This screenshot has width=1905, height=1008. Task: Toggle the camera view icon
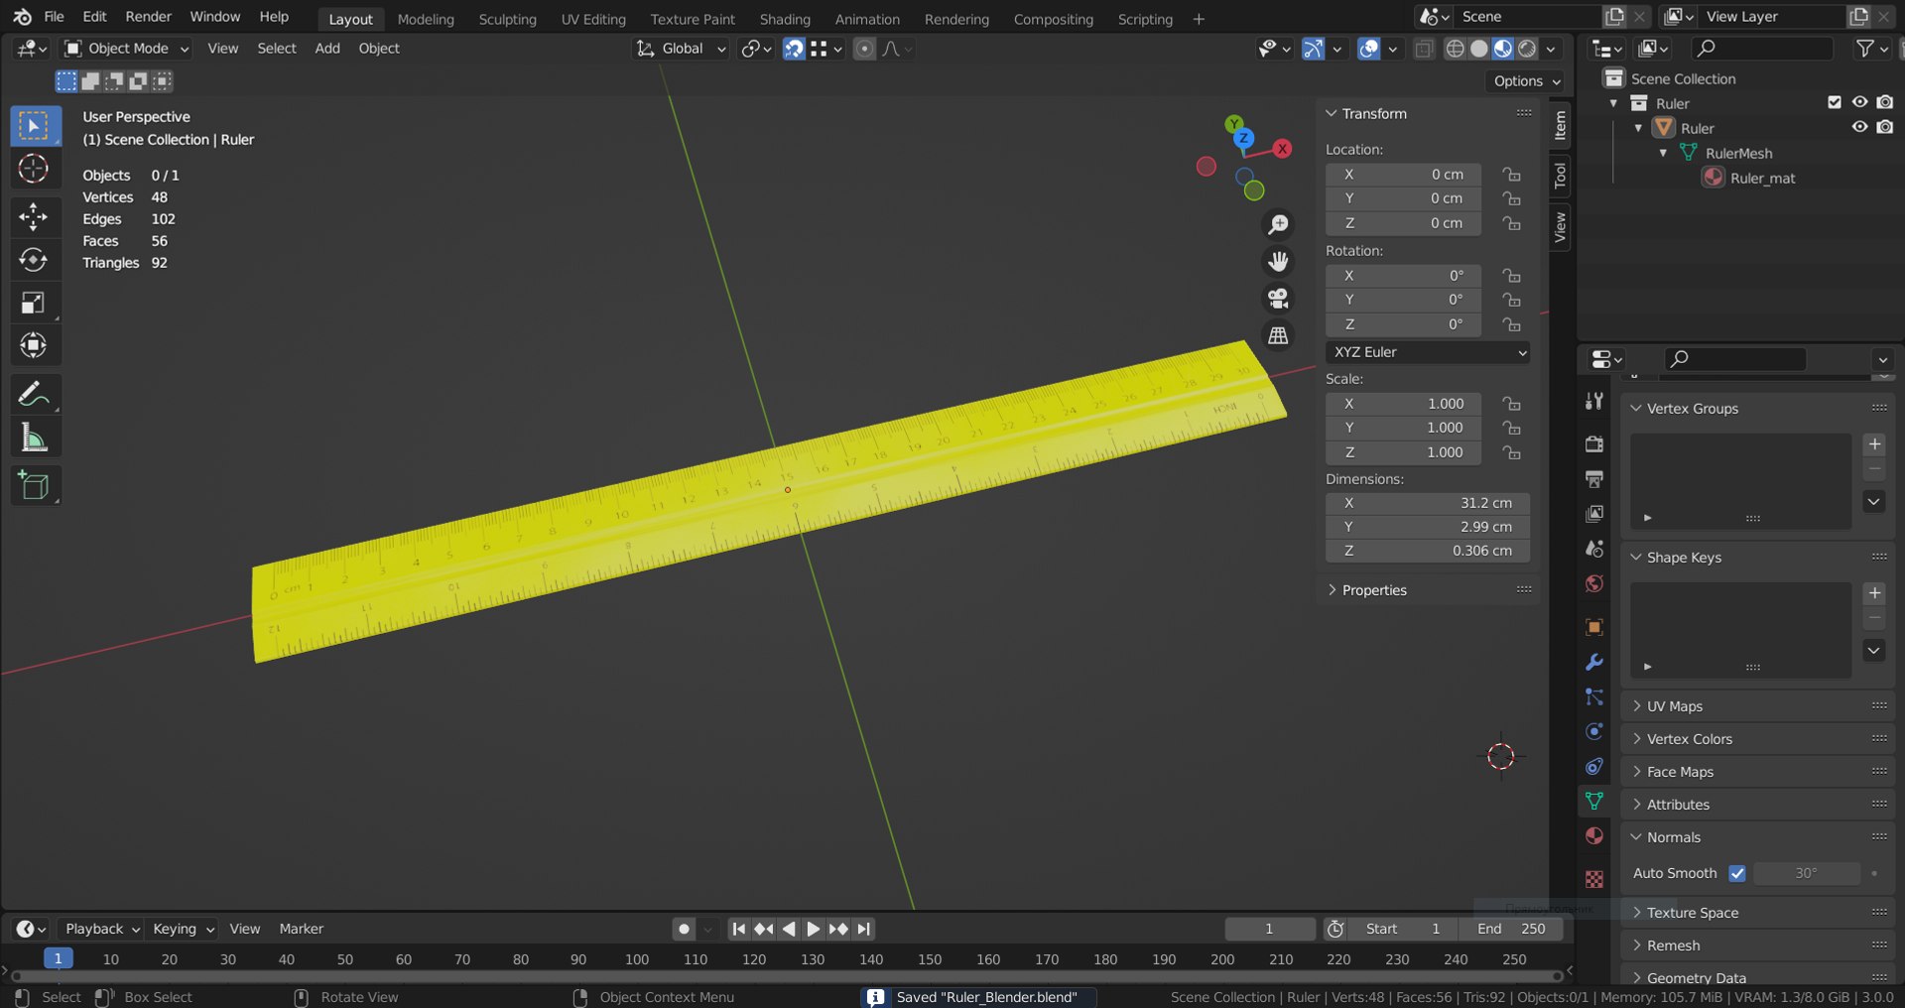(x=1278, y=299)
